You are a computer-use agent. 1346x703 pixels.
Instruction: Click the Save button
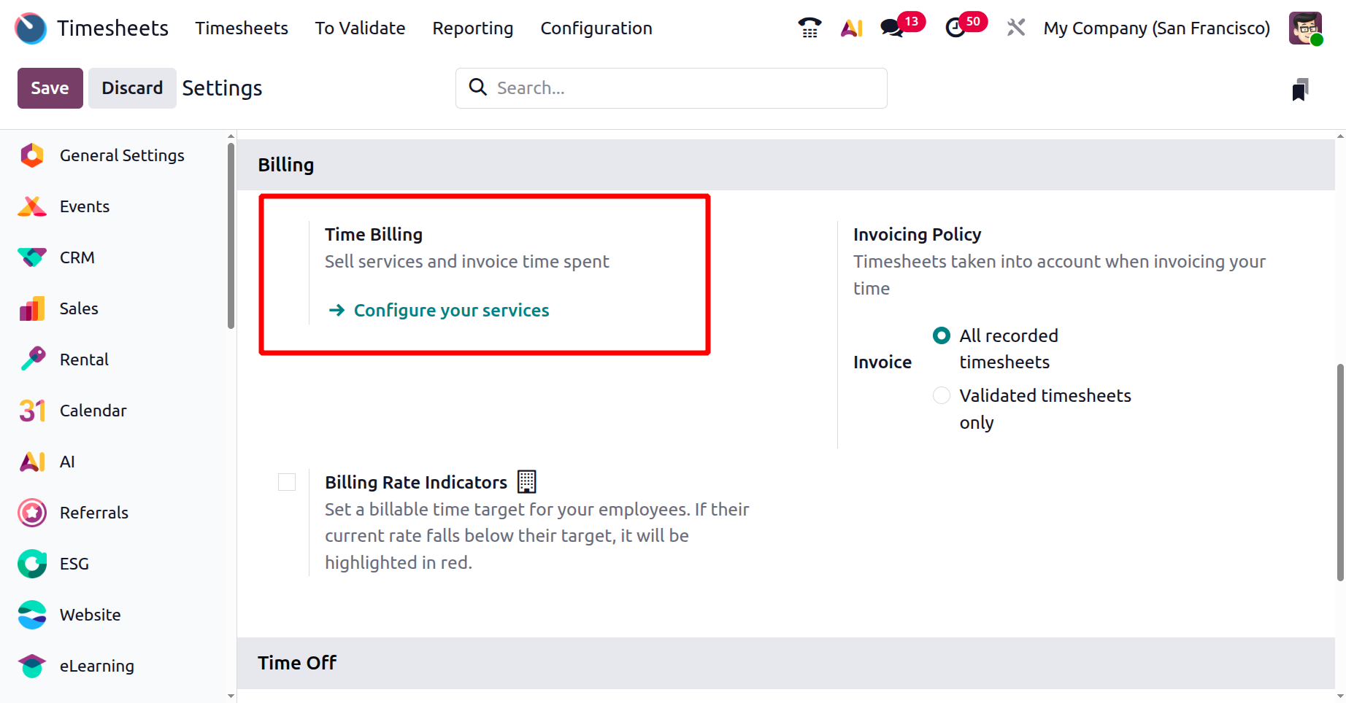[x=50, y=88]
